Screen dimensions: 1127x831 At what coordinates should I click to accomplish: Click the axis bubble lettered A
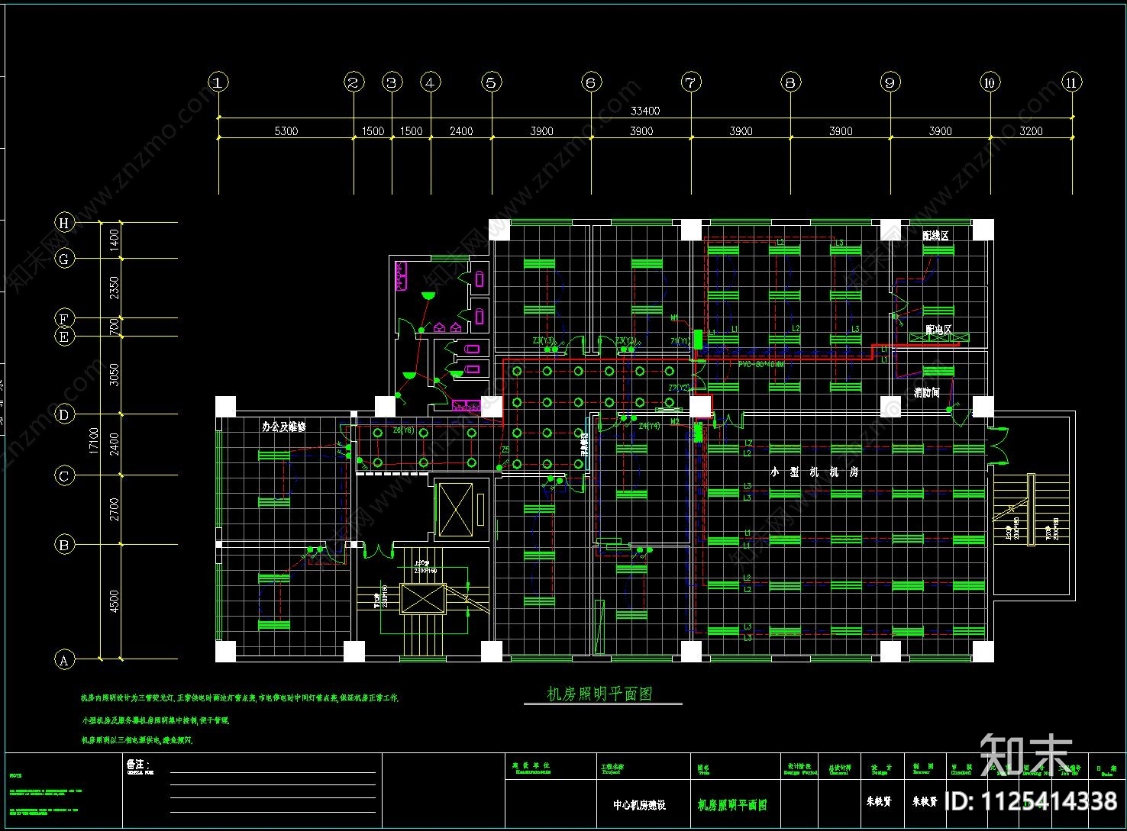coord(64,659)
